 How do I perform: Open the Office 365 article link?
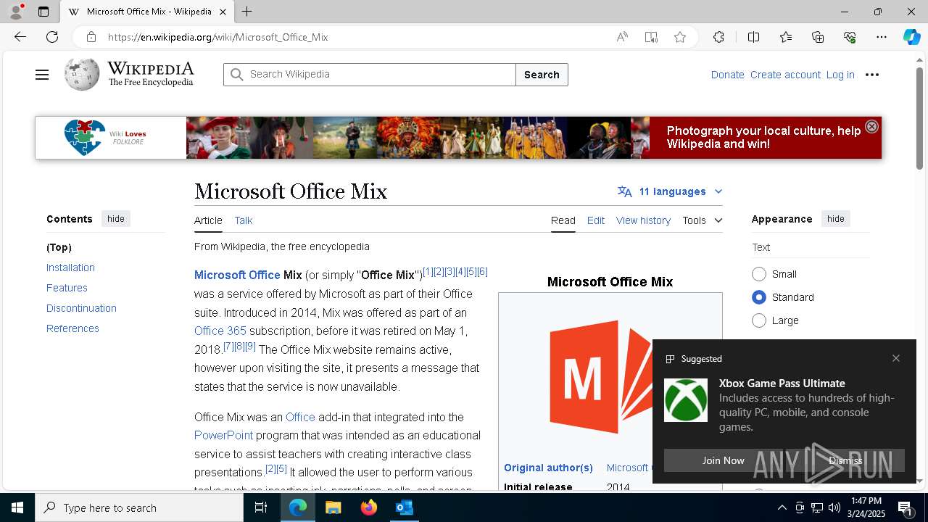(220, 331)
